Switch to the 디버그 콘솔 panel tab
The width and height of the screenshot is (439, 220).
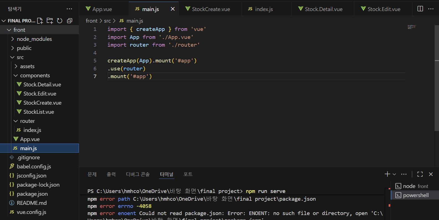pos(138,174)
